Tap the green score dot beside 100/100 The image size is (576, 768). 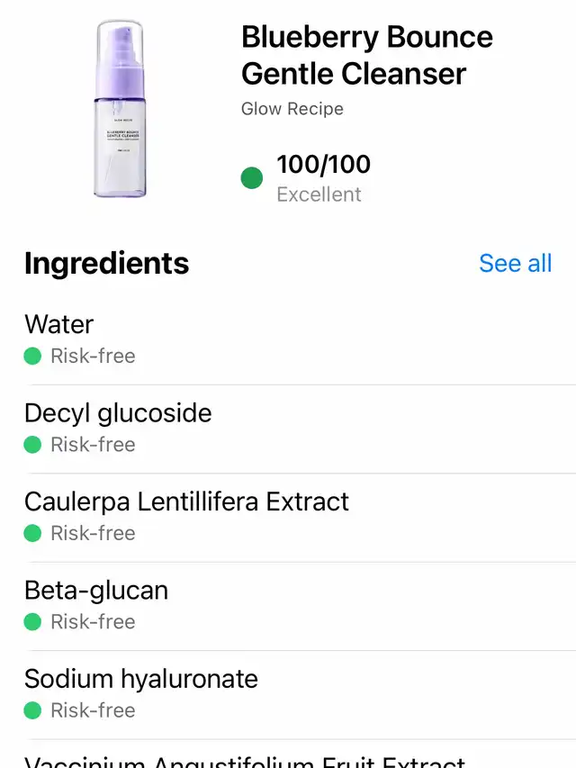(252, 177)
